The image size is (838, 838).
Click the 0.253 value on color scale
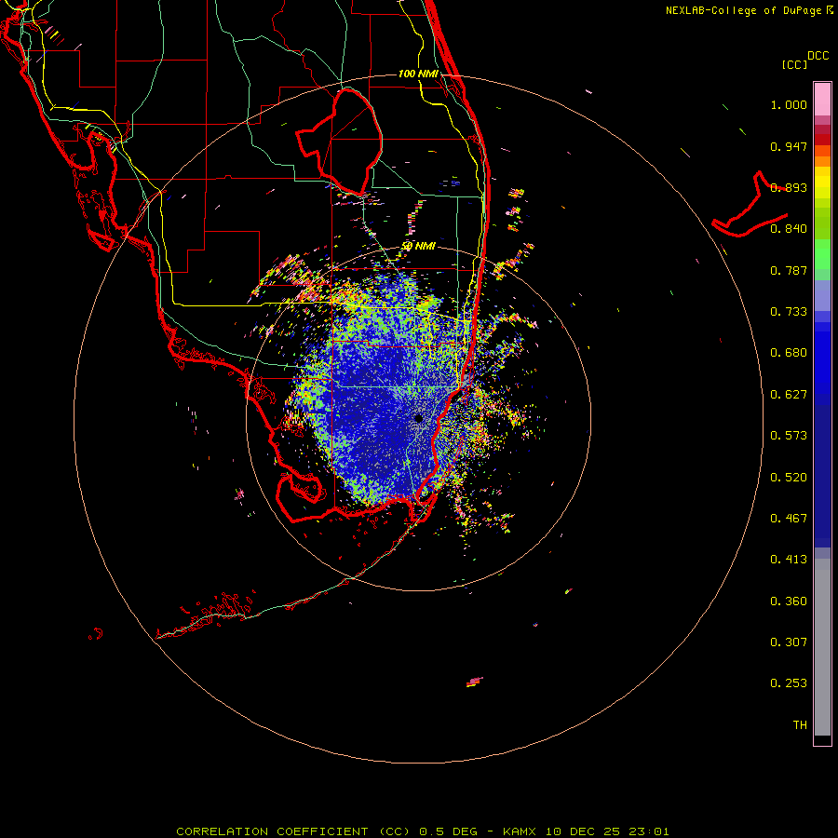[789, 683]
